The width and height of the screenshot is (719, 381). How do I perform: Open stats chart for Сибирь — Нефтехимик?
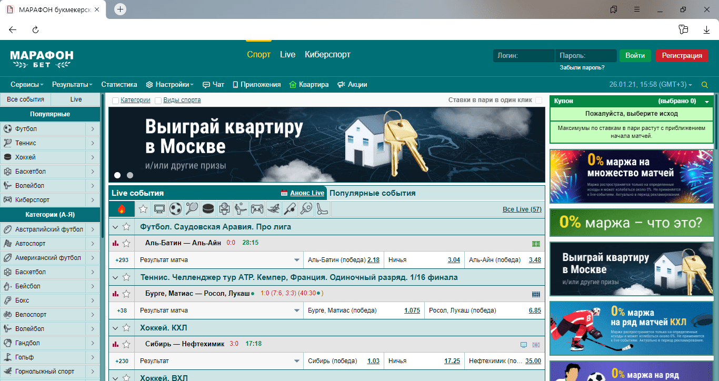(116, 344)
